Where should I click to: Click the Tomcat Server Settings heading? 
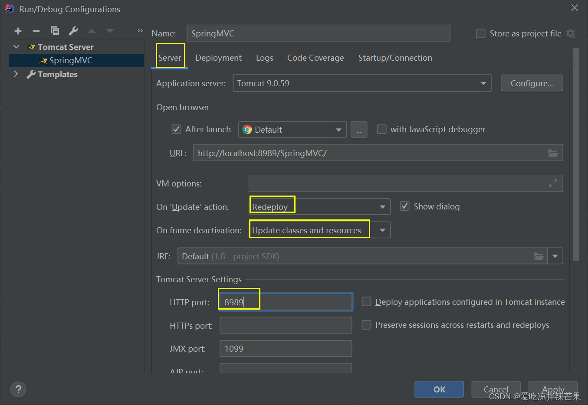tap(199, 280)
